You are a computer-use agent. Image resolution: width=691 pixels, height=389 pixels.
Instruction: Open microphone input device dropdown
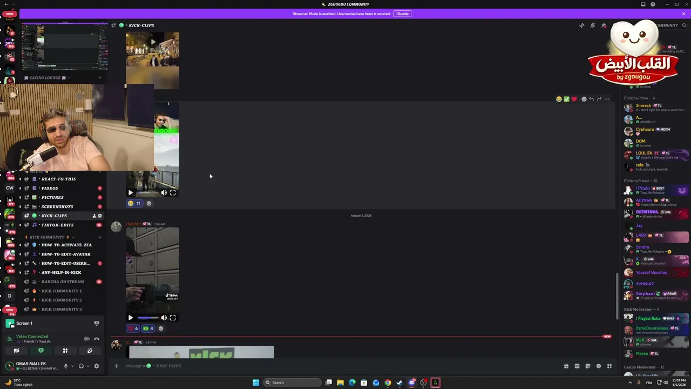[x=72, y=366]
